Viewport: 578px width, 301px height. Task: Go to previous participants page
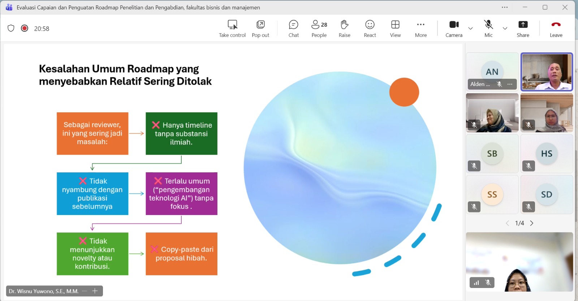click(x=508, y=223)
